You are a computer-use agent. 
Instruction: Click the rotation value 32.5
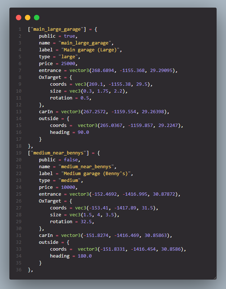[x=86, y=221]
